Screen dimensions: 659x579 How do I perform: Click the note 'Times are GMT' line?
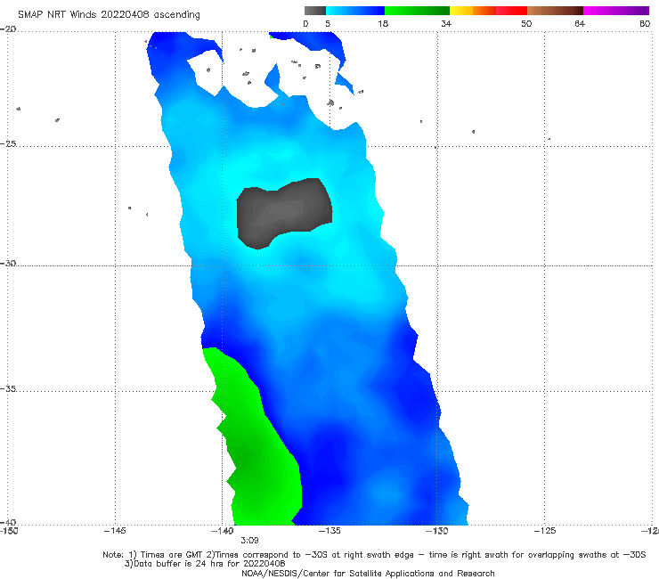(x=374, y=555)
